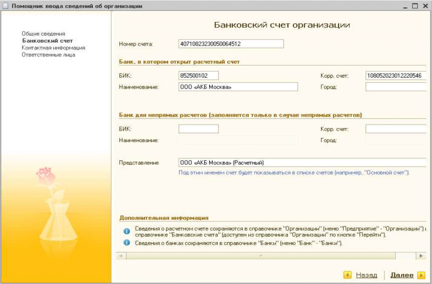
Task: Click the yellow forward arrow icon
Action: 421,275
